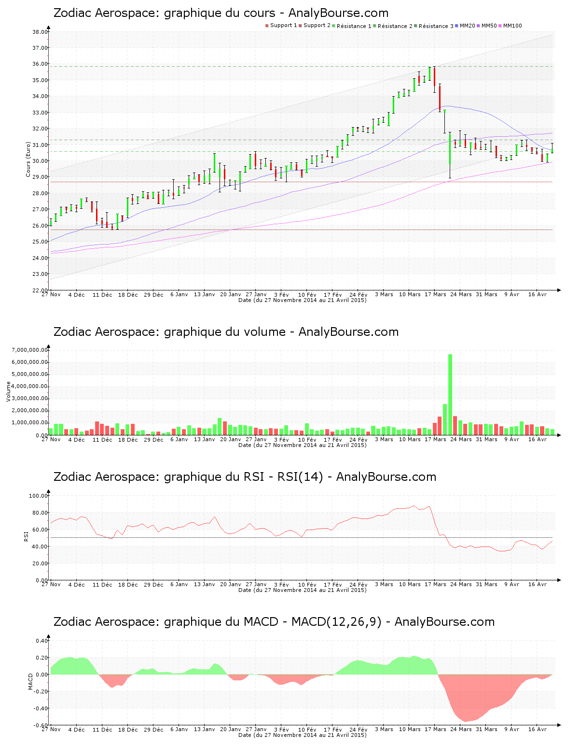Screen dimensions: 579x749
Task: Click '27 Nov' date on price chart axis
Action: coord(51,294)
